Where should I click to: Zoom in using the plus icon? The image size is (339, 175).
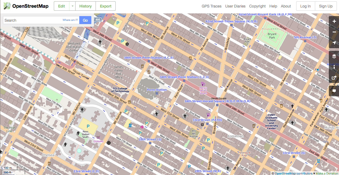pyautogui.click(x=334, y=21)
